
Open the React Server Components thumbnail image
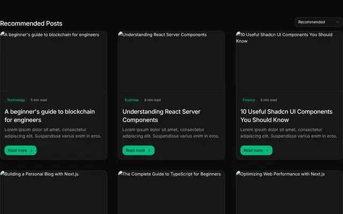171,61
